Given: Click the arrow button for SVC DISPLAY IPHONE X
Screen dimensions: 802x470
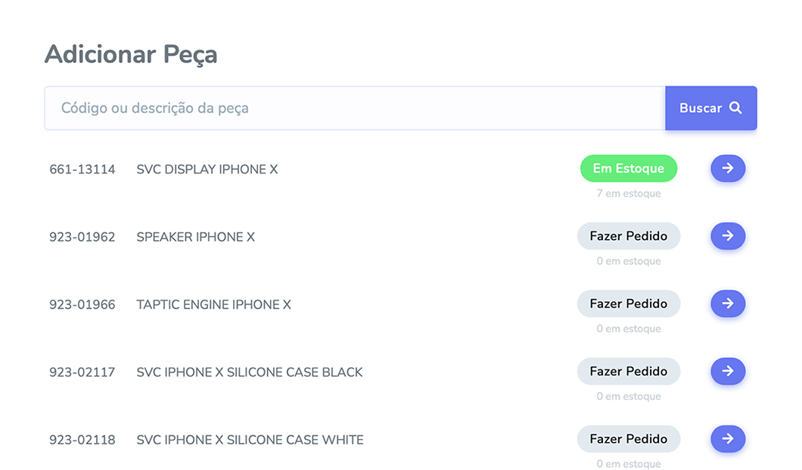Looking at the screenshot, I should 727,169.
